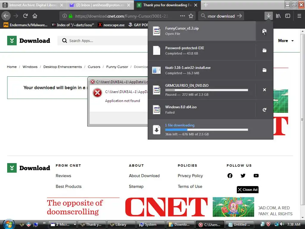Click GRMCULFREO_EN_DVD.ISO paused progress bar
305x229 pixels.
coord(207,90)
